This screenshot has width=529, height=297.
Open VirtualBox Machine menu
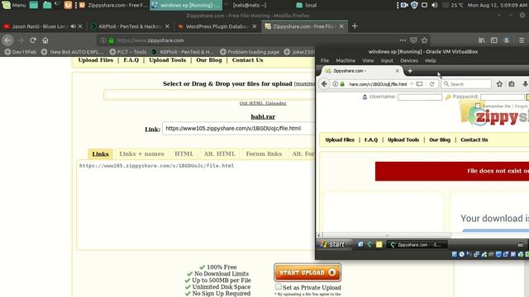tap(346, 60)
